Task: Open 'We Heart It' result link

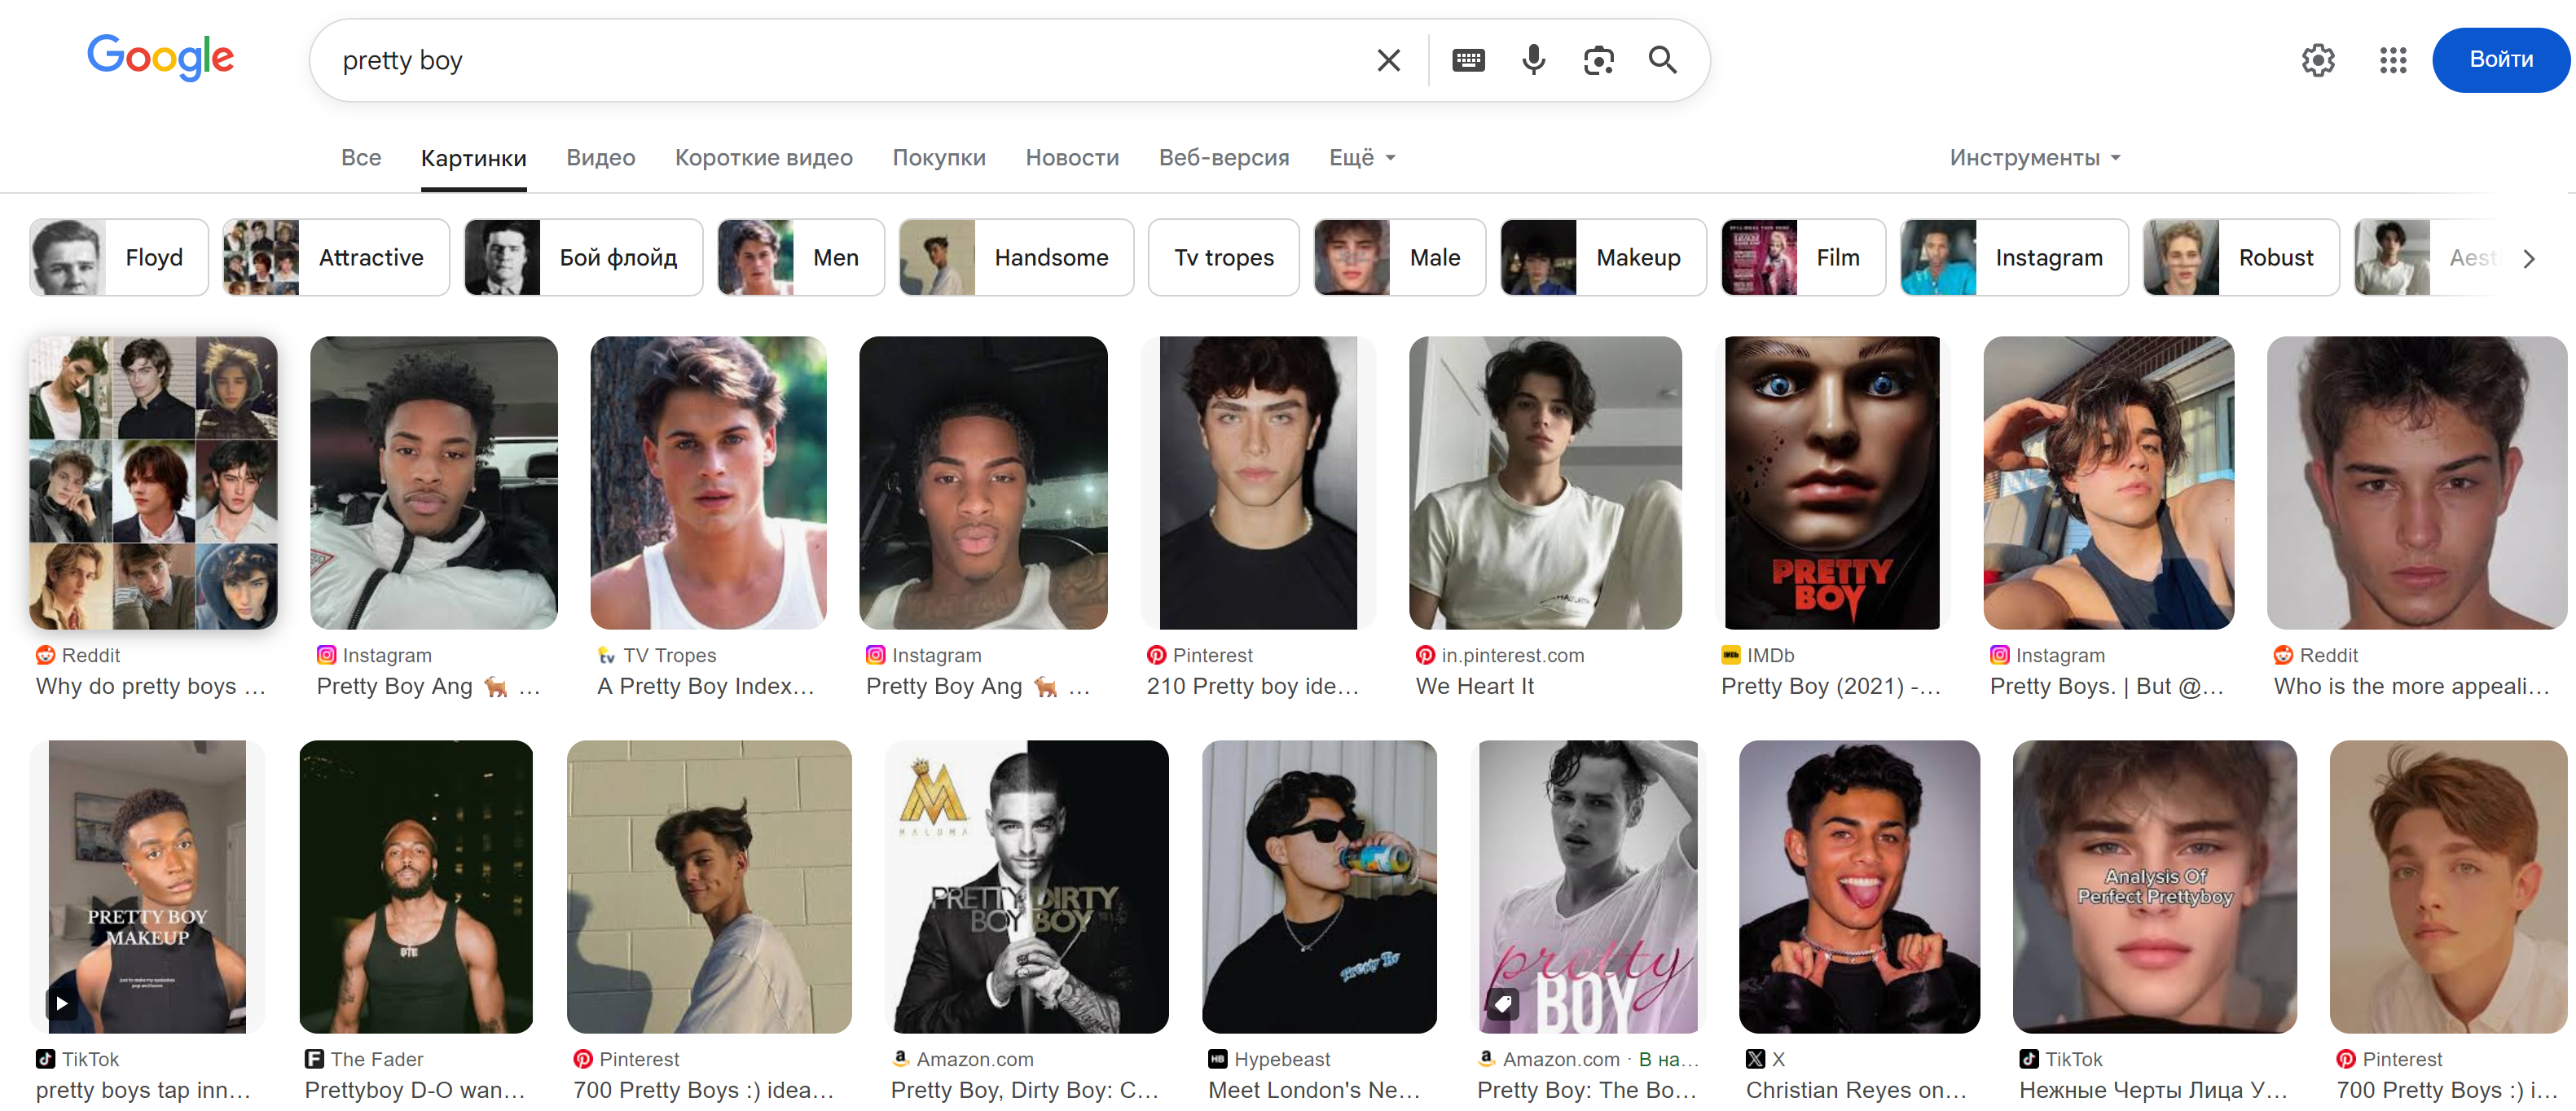Action: 1474,687
